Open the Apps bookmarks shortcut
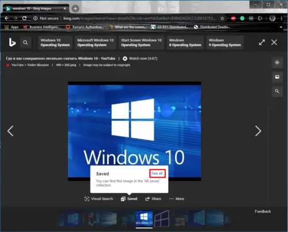Image resolution: width=288 pixels, height=232 pixels. click(12, 27)
